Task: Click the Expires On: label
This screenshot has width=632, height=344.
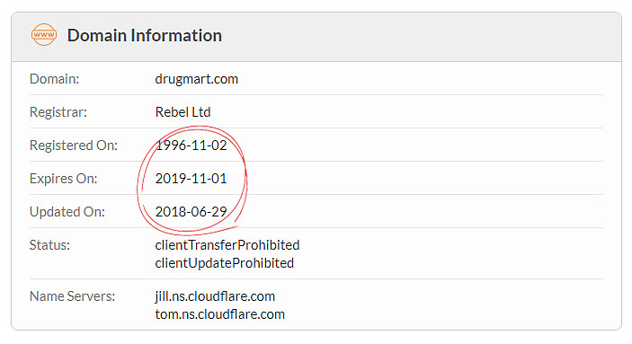Action: (x=63, y=179)
